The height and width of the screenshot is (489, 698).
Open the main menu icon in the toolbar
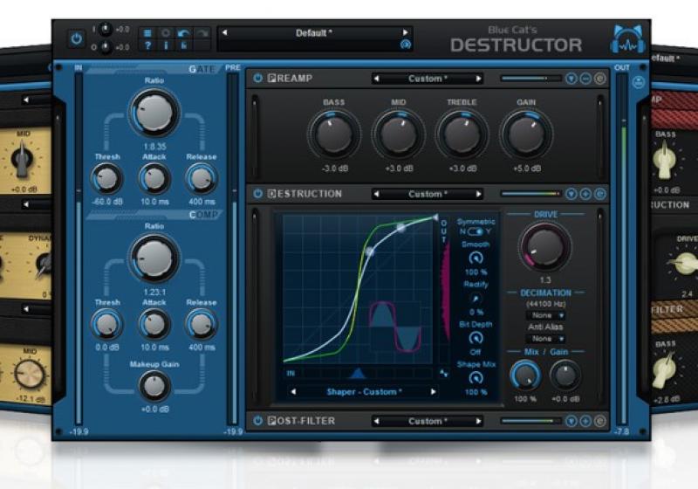point(147,31)
